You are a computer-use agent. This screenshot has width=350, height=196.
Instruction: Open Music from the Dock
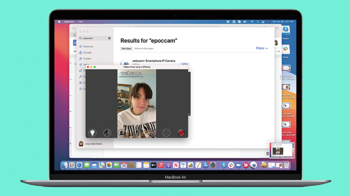(x=161, y=165)
